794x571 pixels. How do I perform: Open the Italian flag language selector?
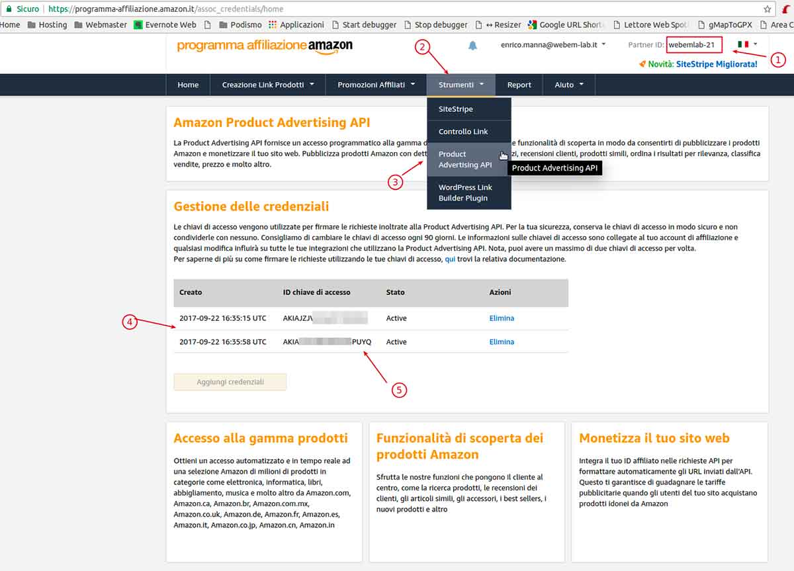(748, 44)
